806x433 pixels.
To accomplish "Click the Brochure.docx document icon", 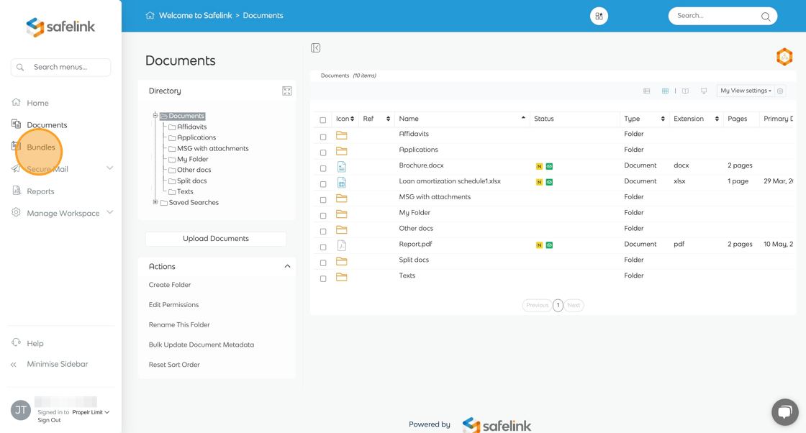I will 341,166.
